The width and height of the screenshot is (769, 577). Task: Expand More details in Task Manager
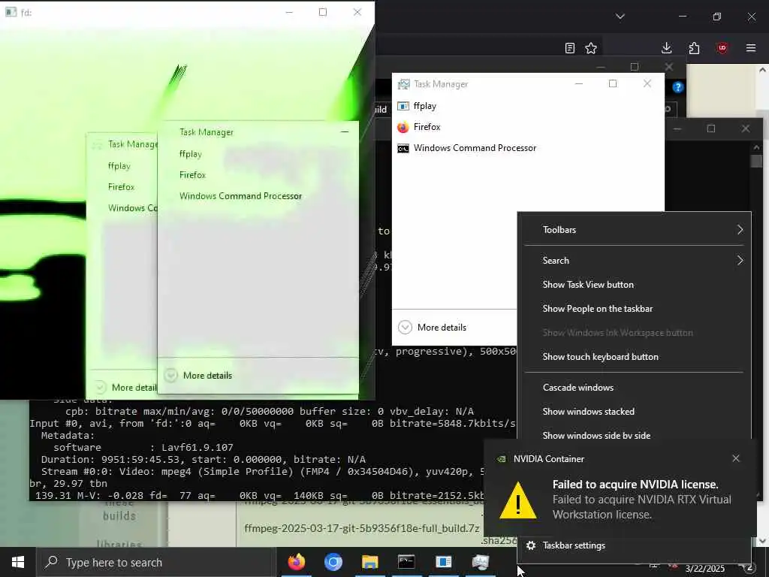pos(433,328)
